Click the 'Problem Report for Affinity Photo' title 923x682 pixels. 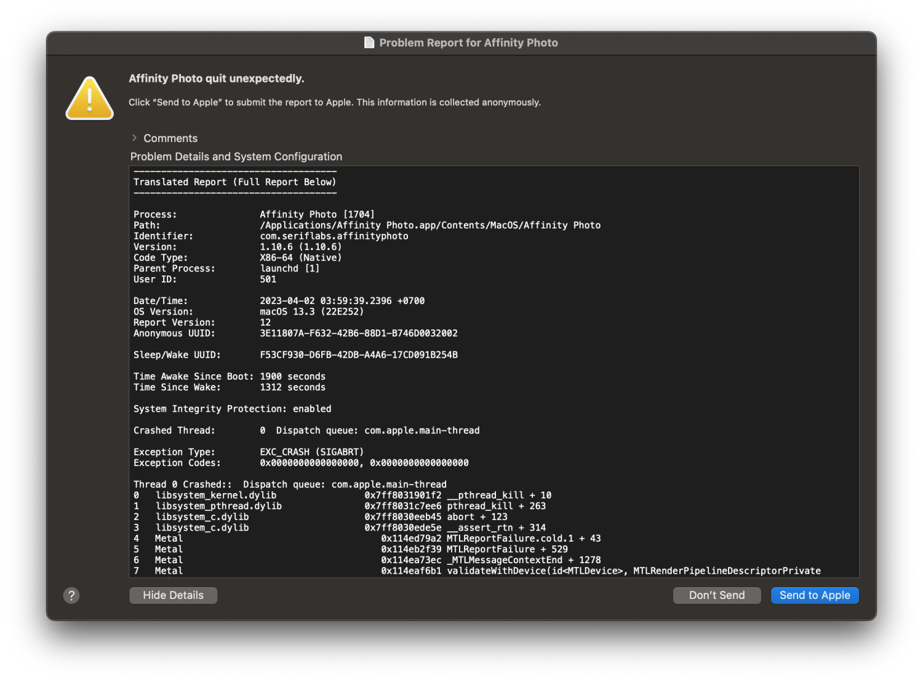pyautogui.click(x=468, y=42)
